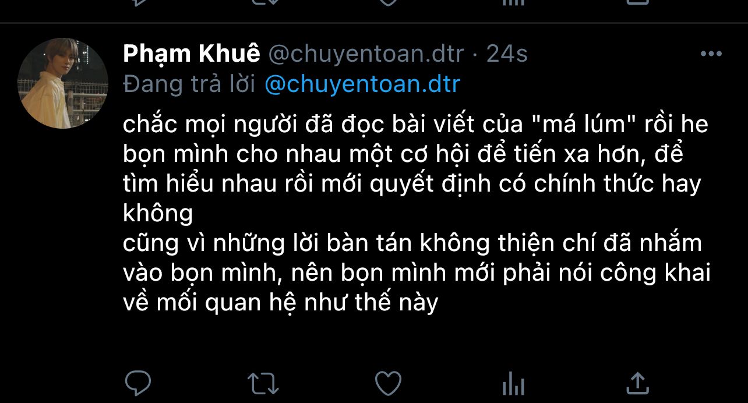Follow the blue @chuyentoan.dtr reply mention

pos(362,84)
